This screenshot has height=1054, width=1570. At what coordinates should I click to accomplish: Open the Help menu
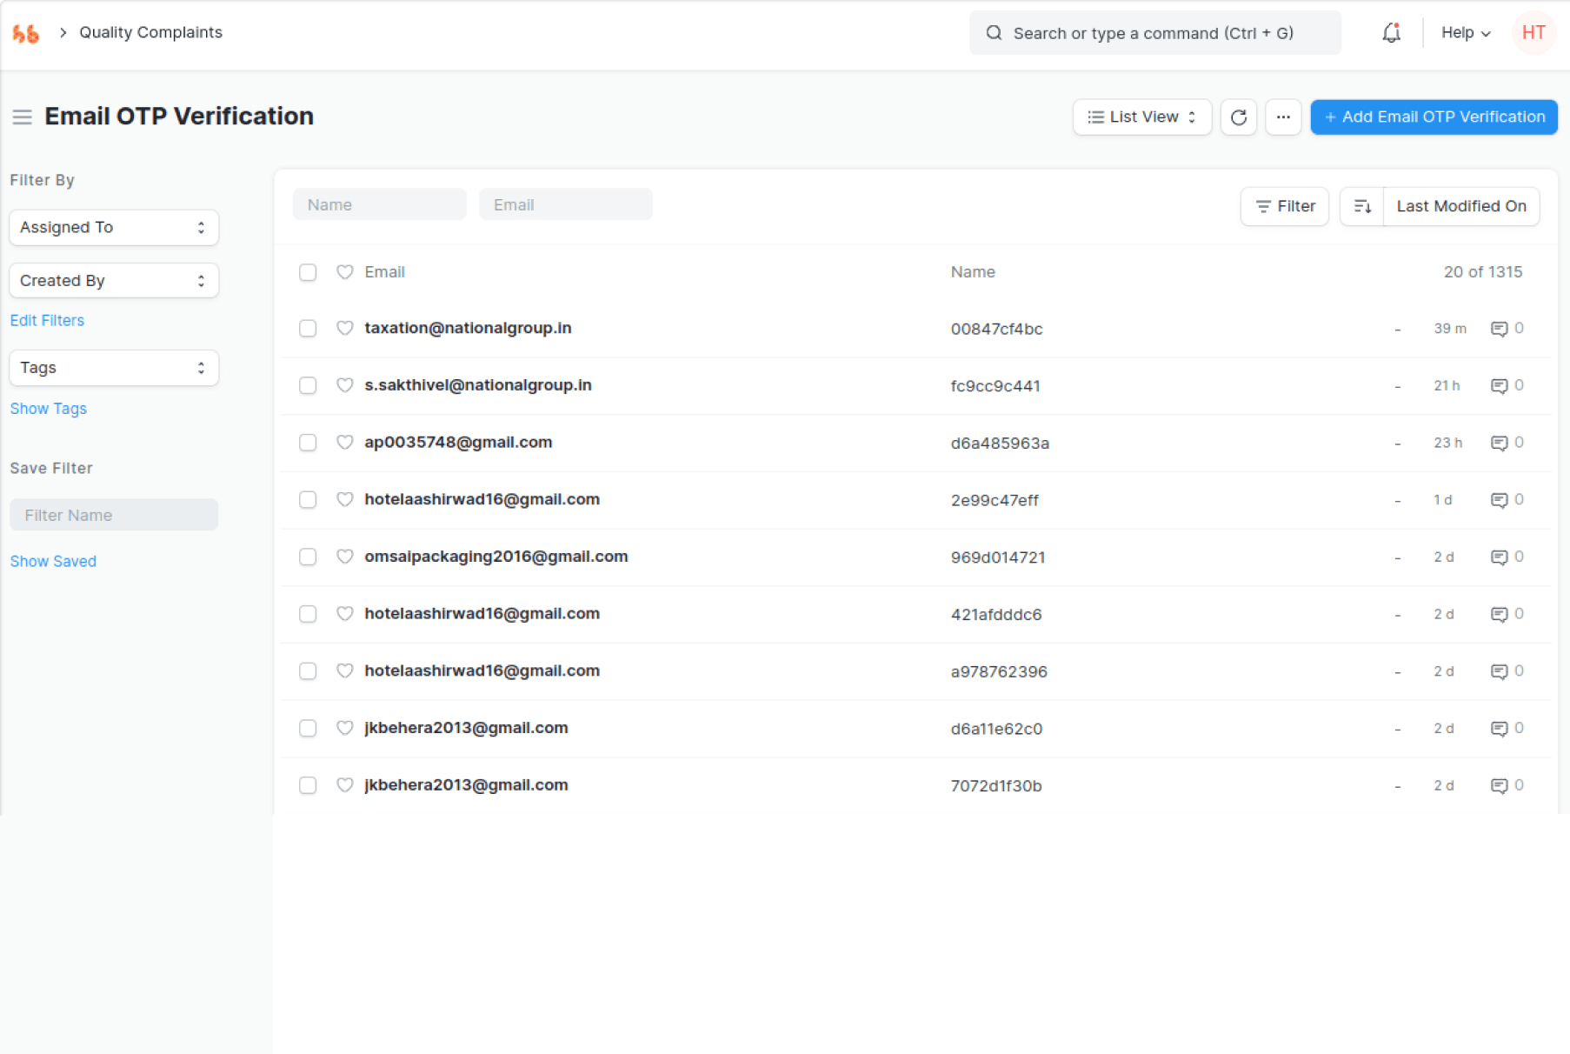(x=1466, y=33)
